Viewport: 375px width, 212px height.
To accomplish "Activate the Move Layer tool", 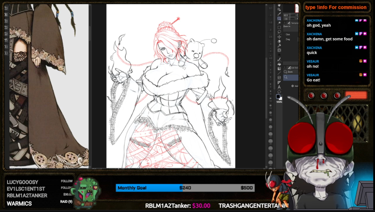I will pos(279,37).
